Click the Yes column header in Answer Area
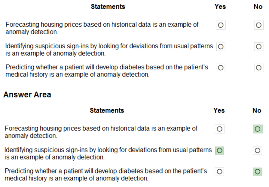 click(219, 110)
